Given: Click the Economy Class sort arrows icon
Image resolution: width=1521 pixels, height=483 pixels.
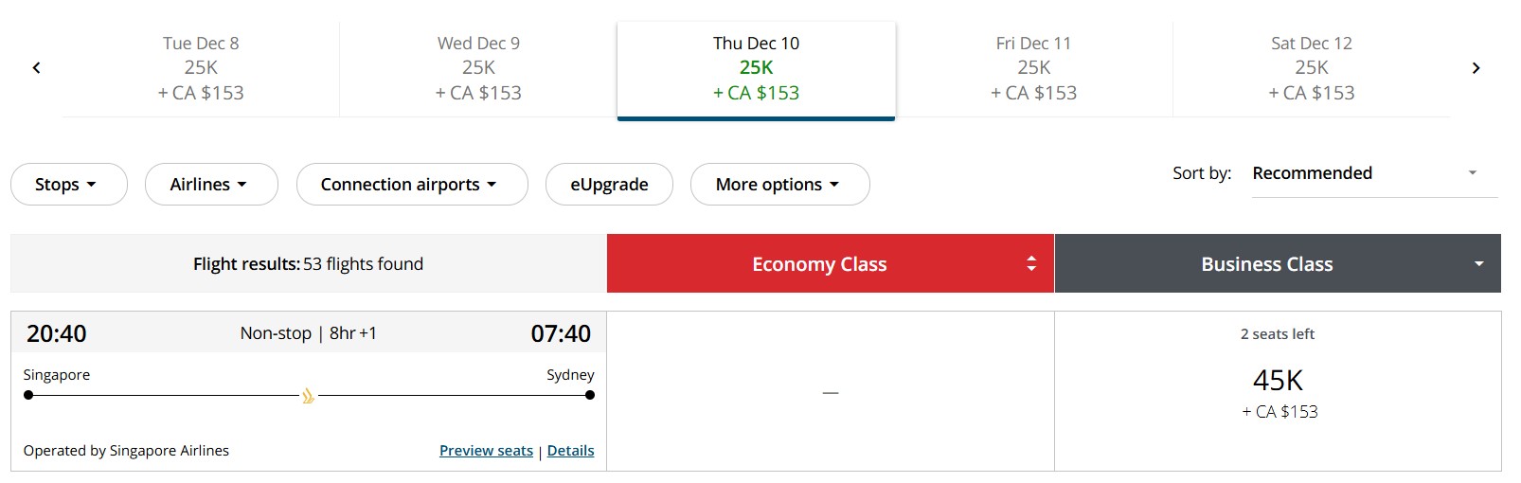Looking at the screenshot, I should point(1031,264).
